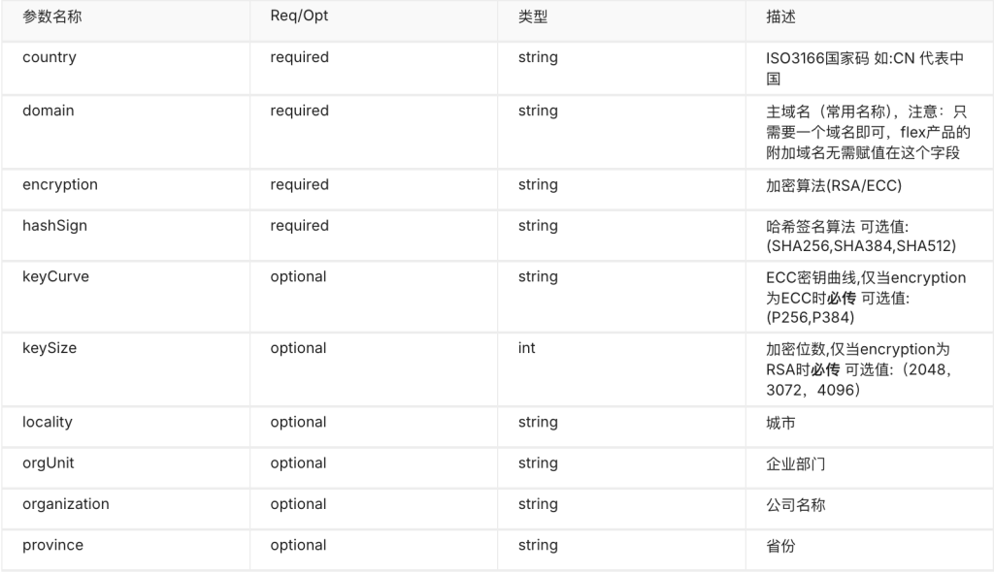Select the 公司名称 description cell

point(796,505)
